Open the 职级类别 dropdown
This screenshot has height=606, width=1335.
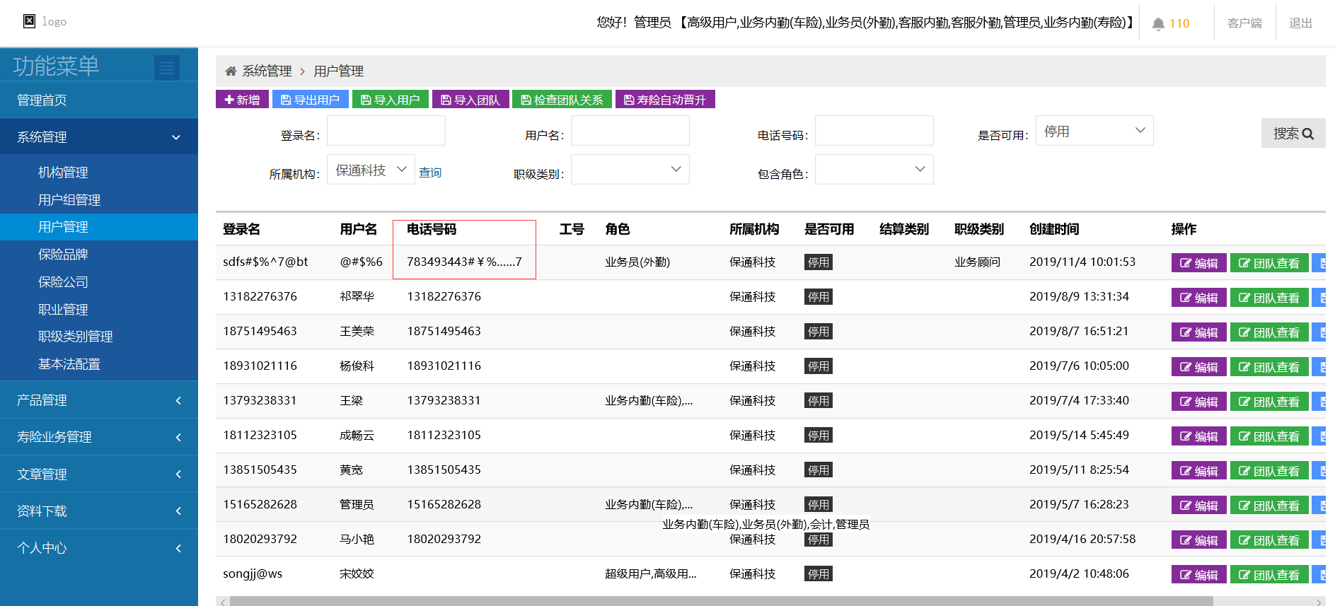630,170
